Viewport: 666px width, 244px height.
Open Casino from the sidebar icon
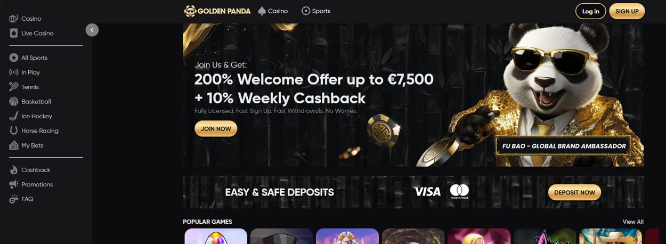pos(14,19)
